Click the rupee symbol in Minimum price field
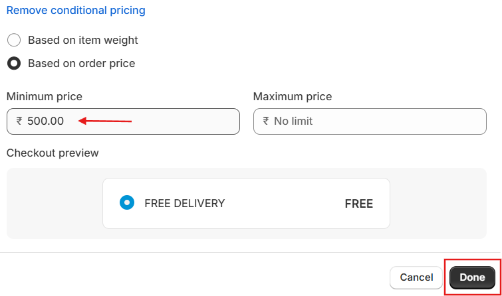The width and height of the screenshot is (502, 296). click(x=19, y=121)
